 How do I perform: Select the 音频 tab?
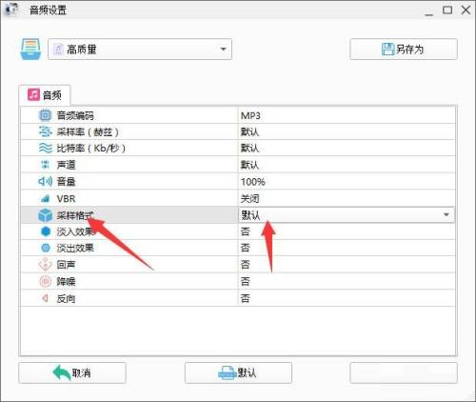click(45, 95)
